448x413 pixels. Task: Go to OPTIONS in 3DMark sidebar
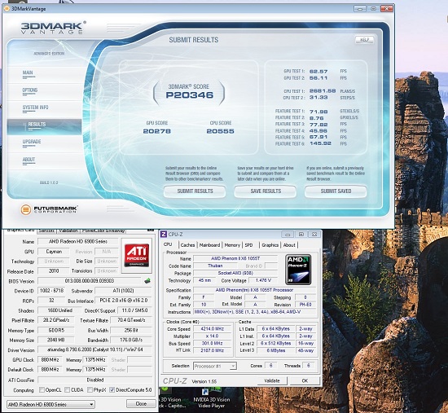pos(30,90)
